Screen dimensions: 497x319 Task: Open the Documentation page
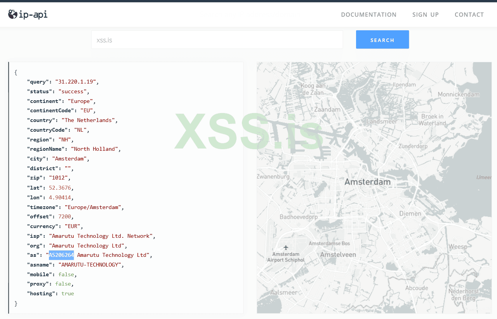[369, 15]
